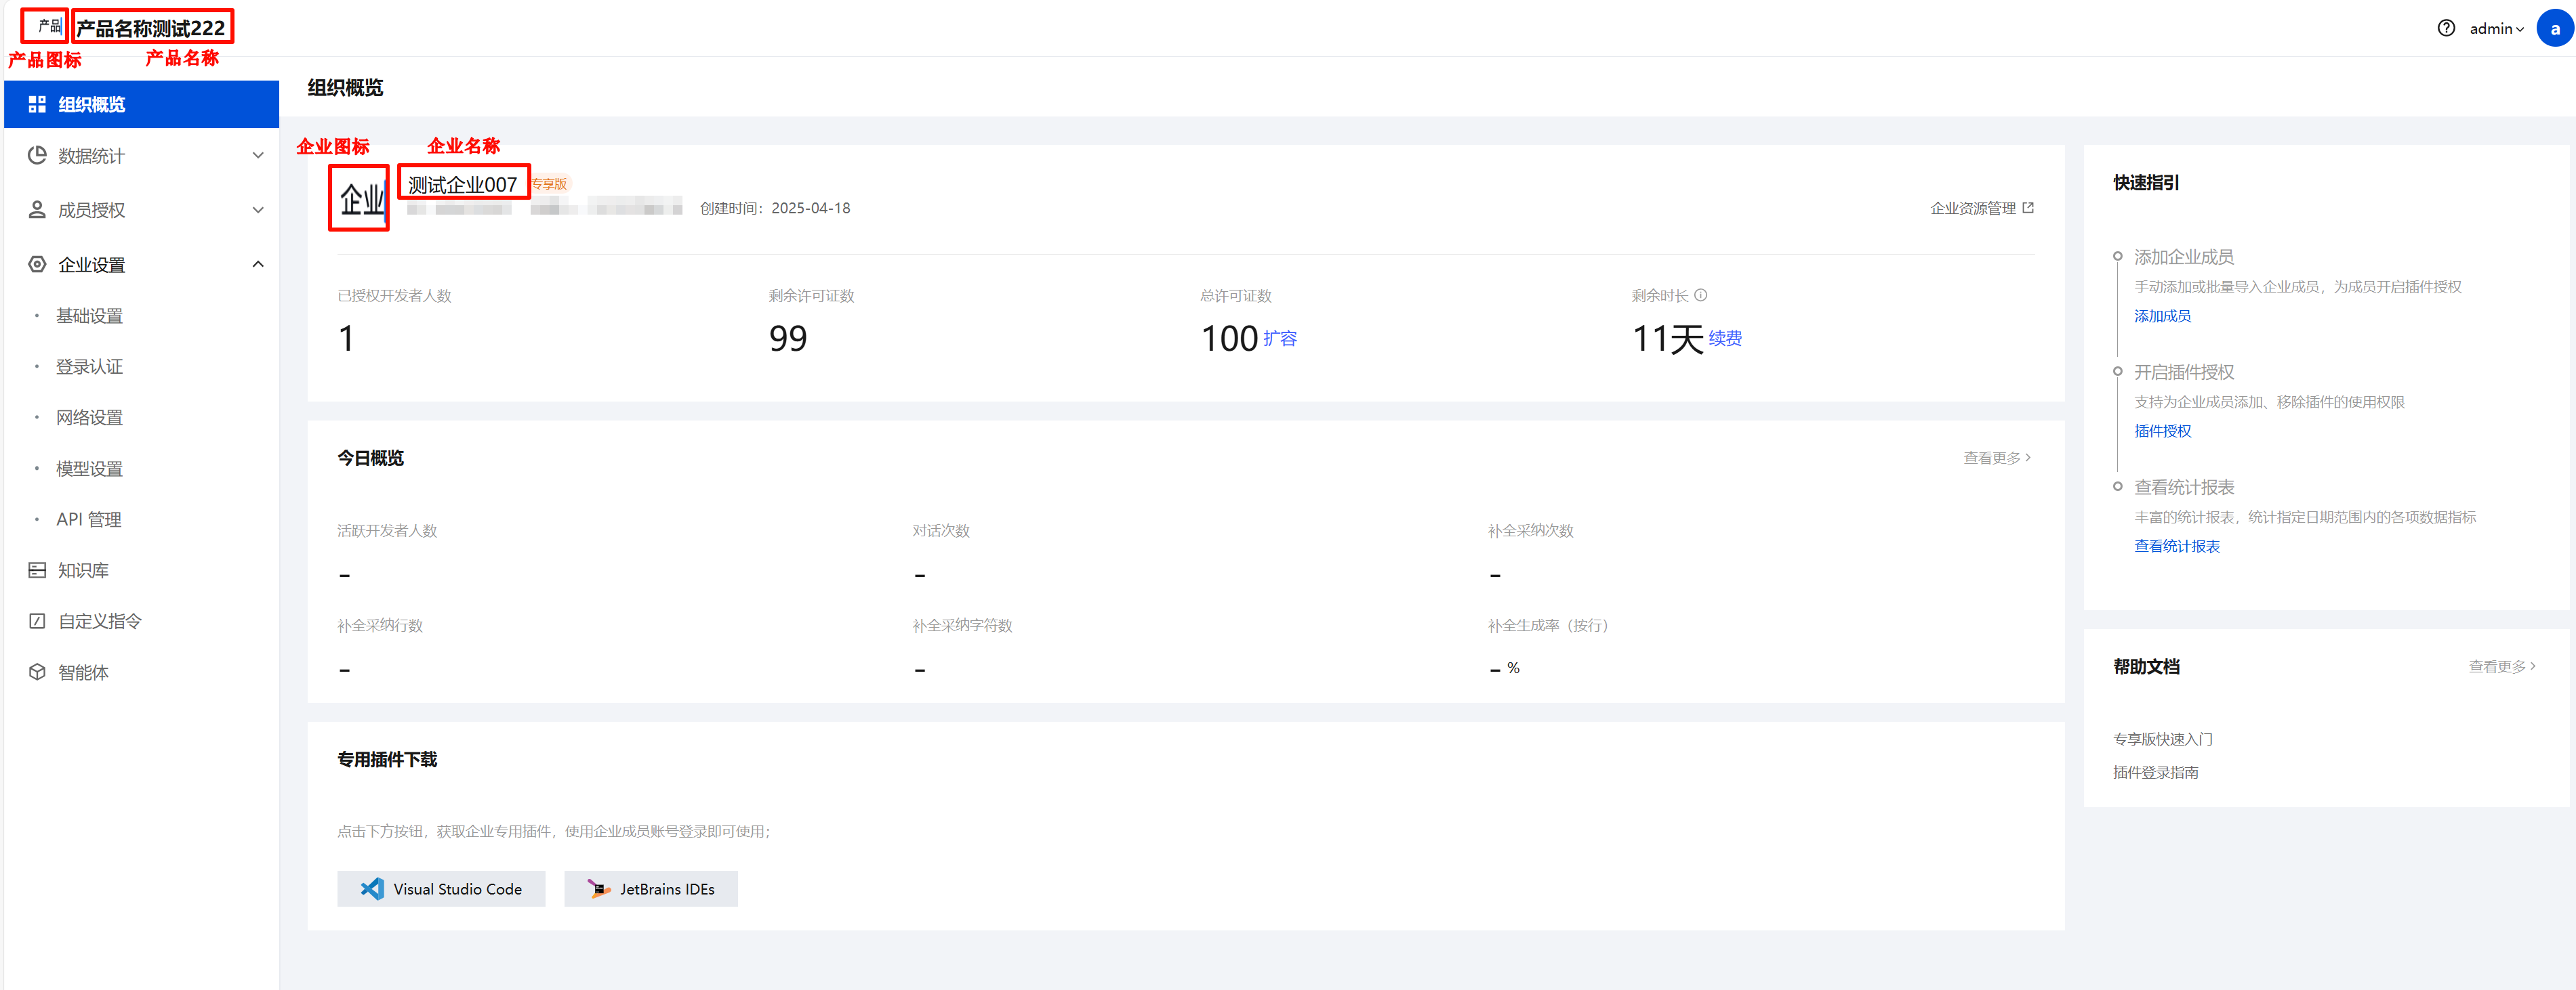Viewport: 2576px width, 990px height.
Task: Open the 基础设置 submenu item
Action: (89, 316)
